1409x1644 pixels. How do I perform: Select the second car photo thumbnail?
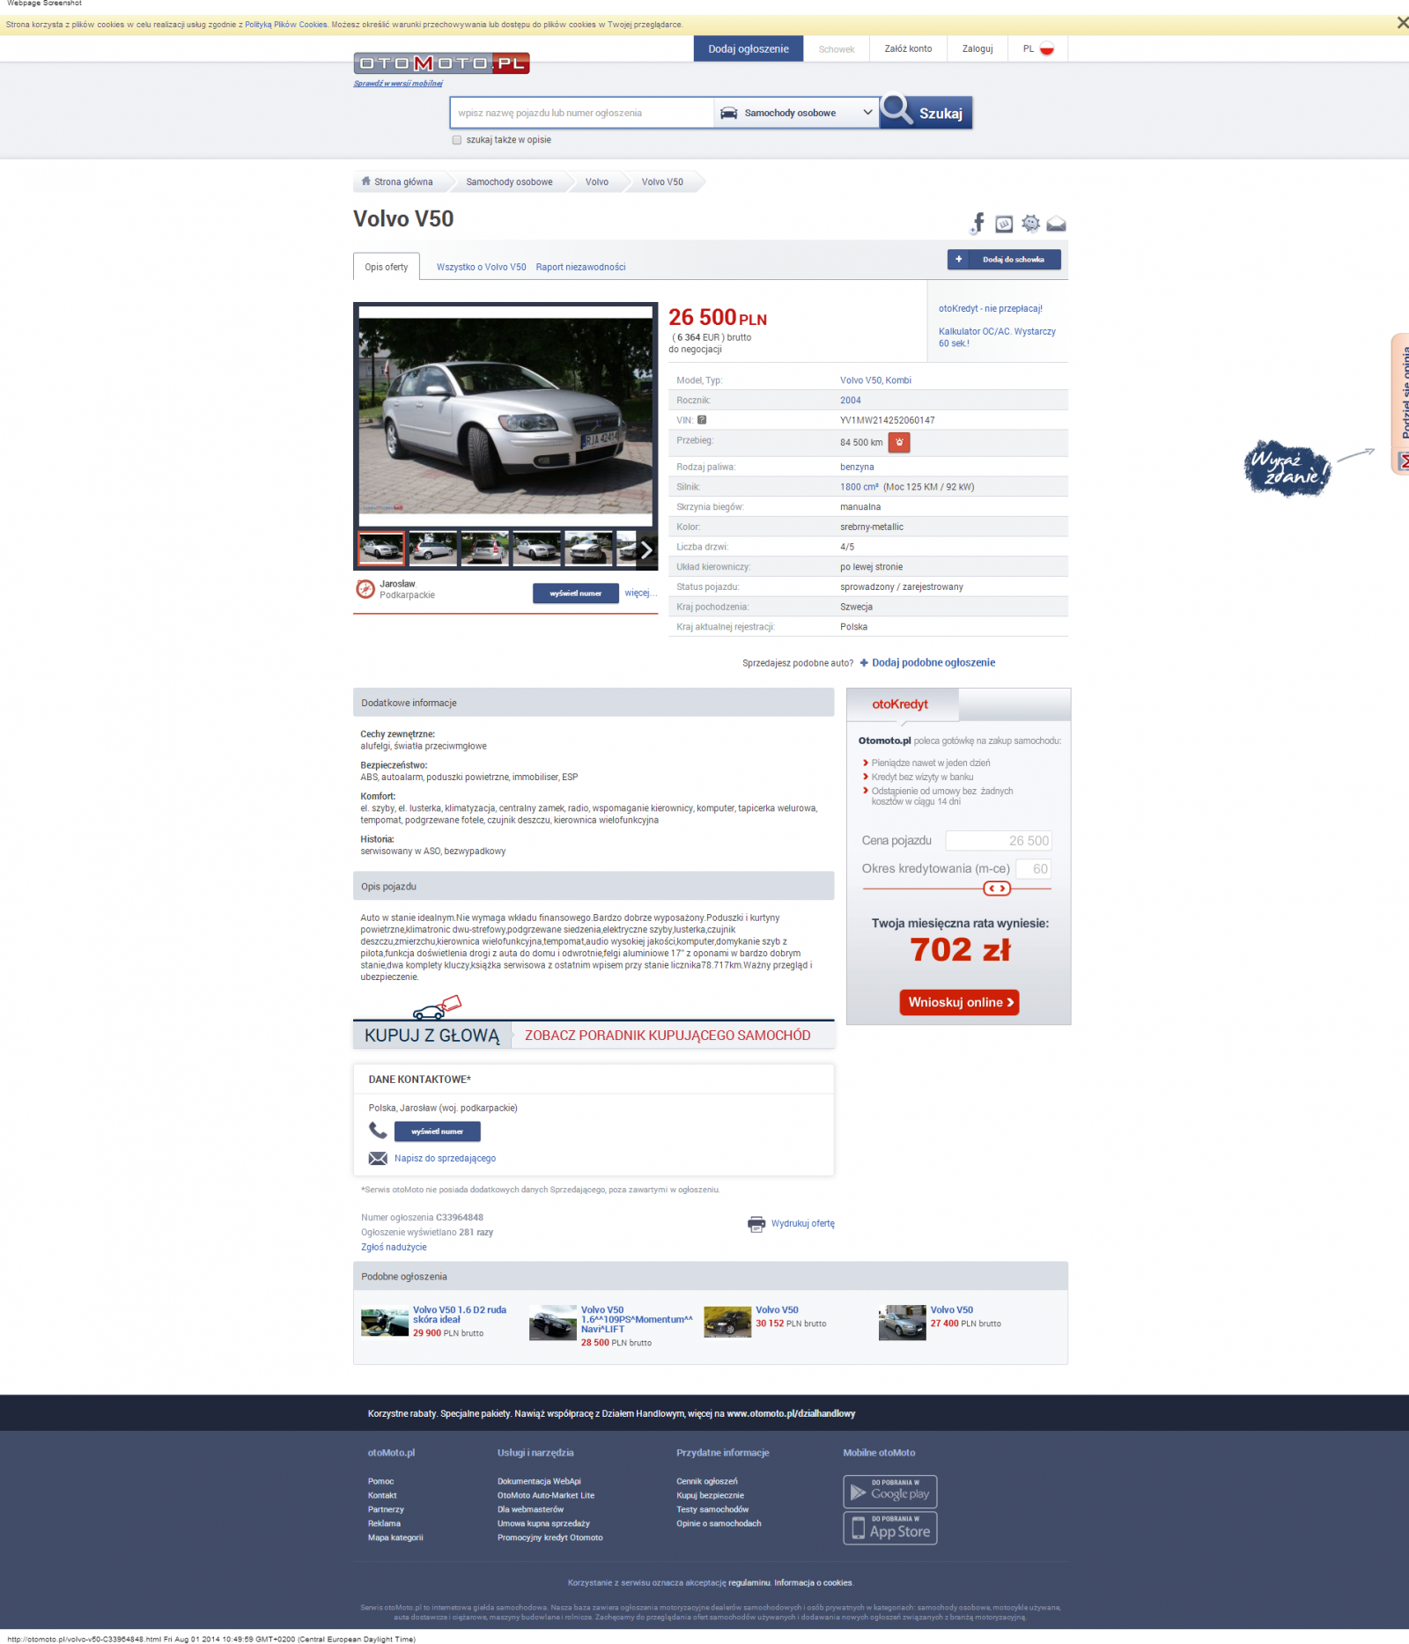tap(433, 549)
